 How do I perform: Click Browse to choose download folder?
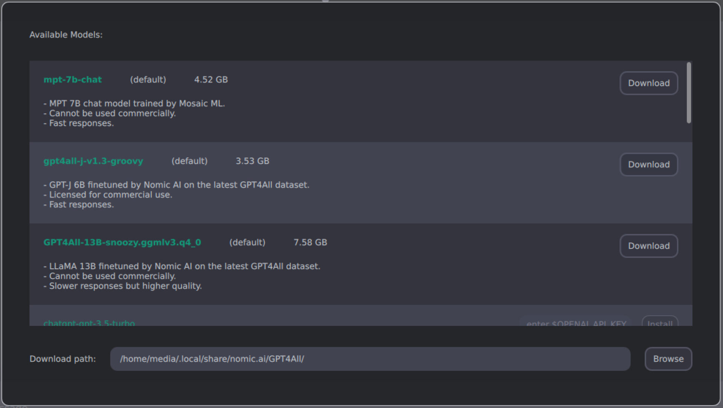coord(668,359)
